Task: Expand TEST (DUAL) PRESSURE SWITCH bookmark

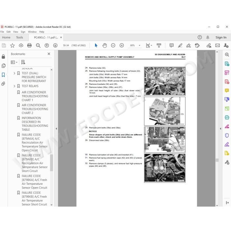Action: (14, 73)
